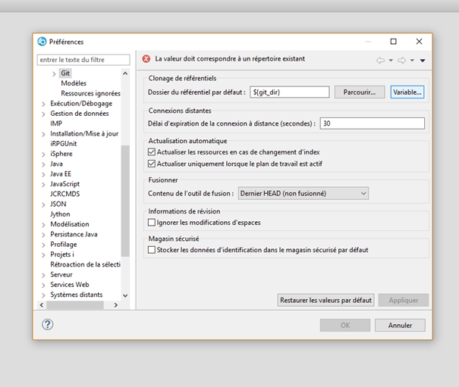Click the connection timeout seconds field
Viewport: 459px width, 387px height.
click(x=372, y=123)
